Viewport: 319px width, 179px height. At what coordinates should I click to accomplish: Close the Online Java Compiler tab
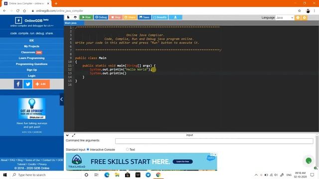coord(48,3)
